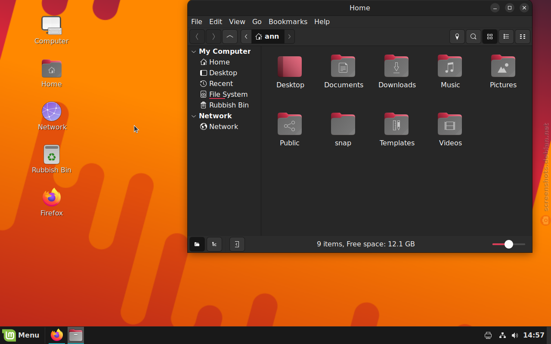The width and height of the screenshot is (551, 344).
Task: Switch to icon view
Action: (x=490, y=37)
